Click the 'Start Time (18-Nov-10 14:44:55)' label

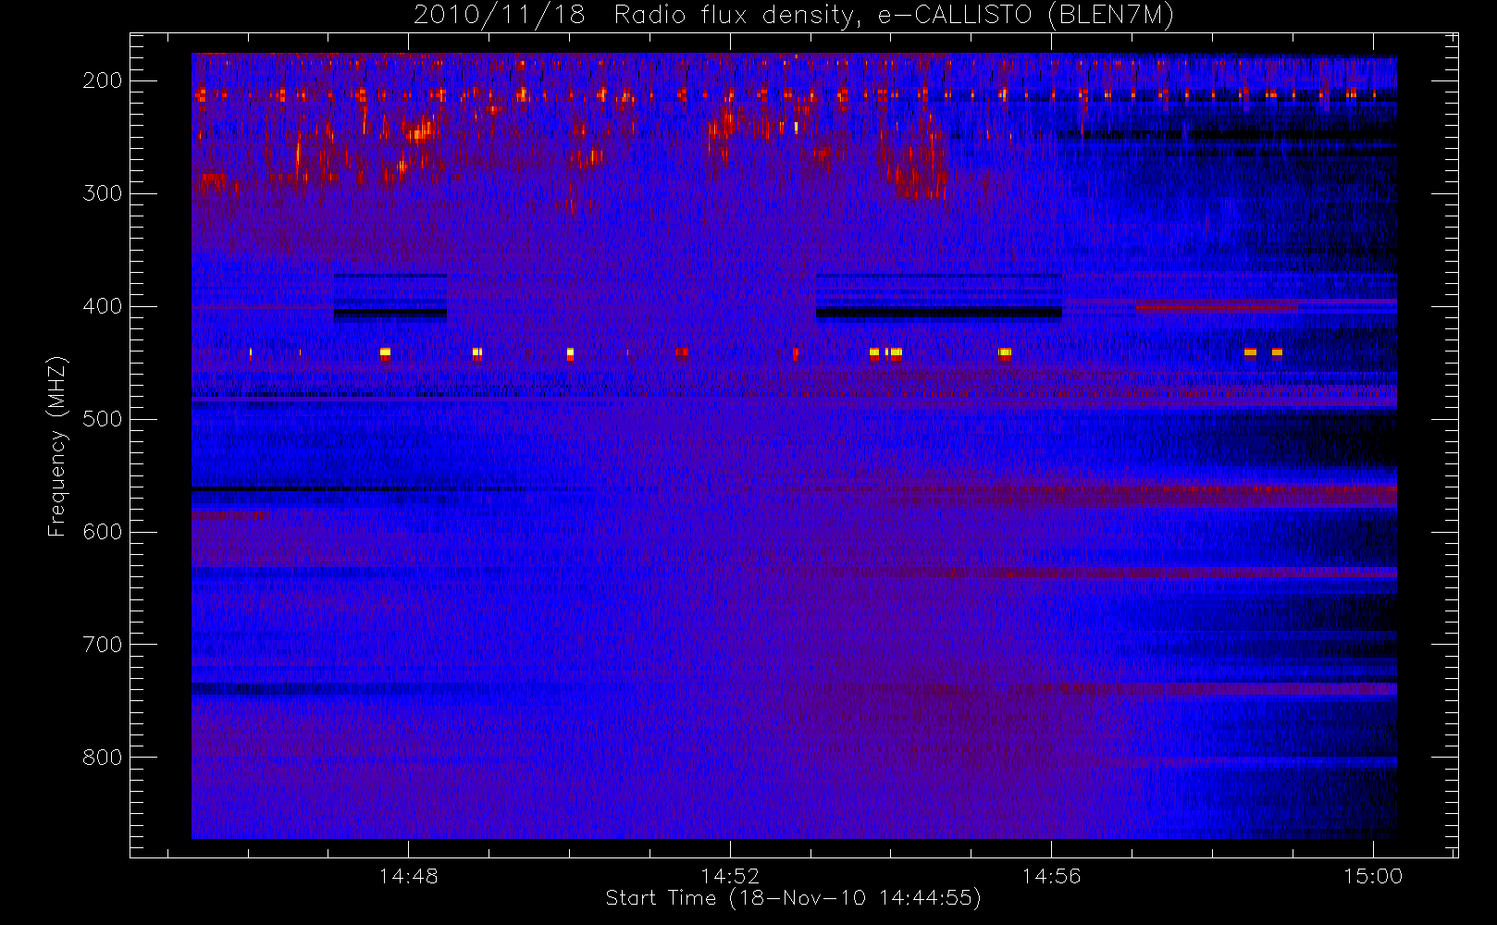tap(793, 898)
